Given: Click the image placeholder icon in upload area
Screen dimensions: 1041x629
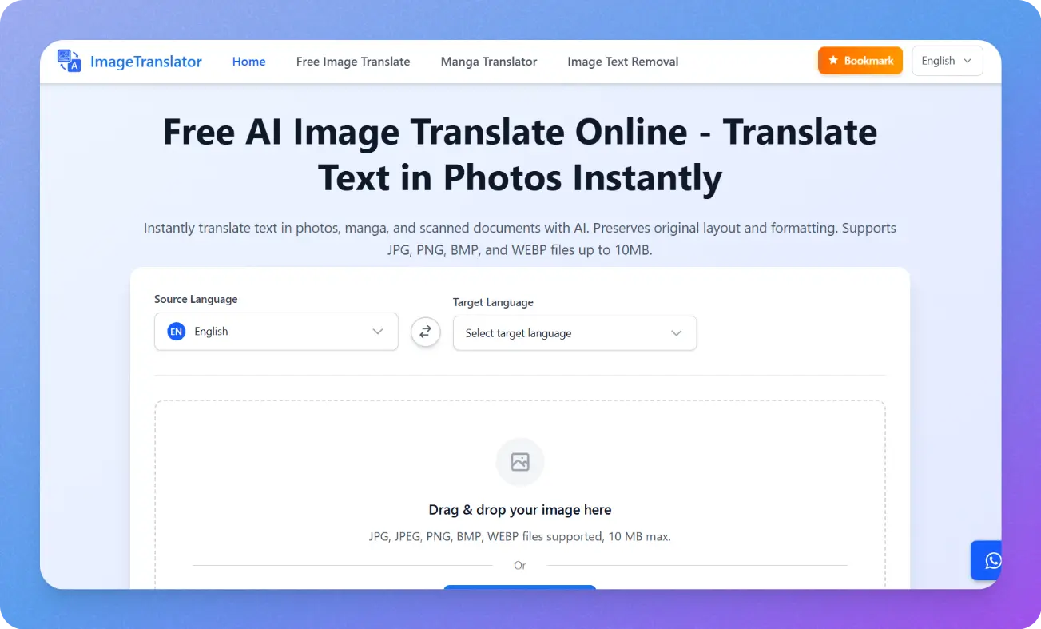Looking at the screenshot, I should (x=520, y=462).
